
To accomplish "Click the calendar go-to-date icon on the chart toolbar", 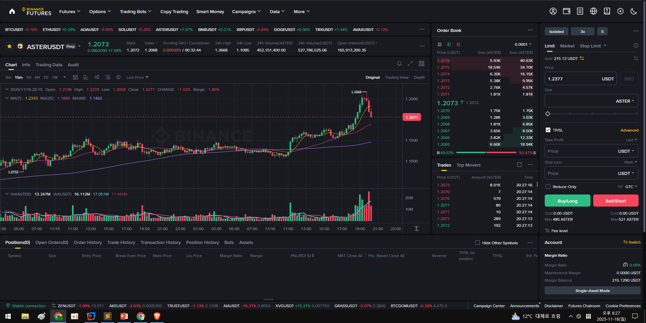I will tap(75, 77).
